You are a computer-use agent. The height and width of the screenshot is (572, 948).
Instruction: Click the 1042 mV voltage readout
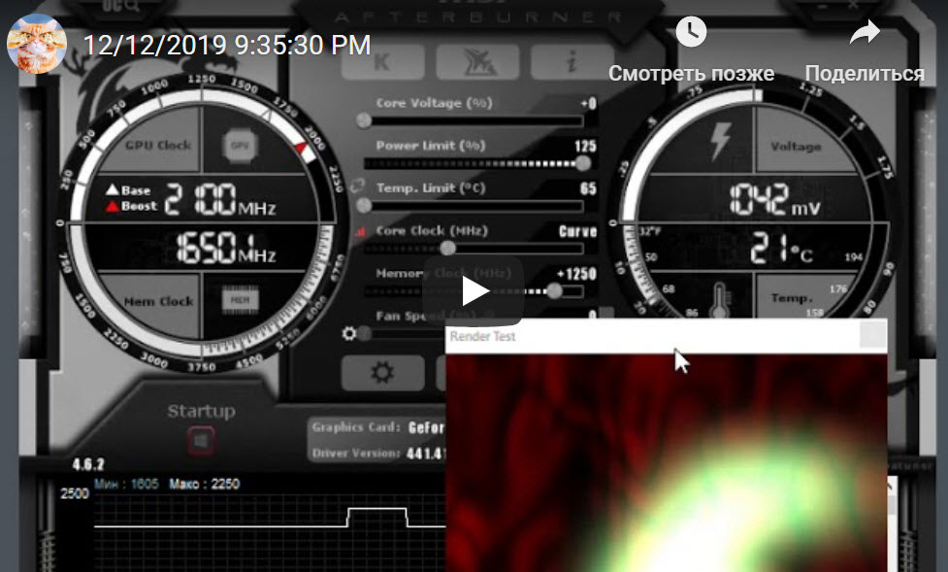tap(774, 200)
